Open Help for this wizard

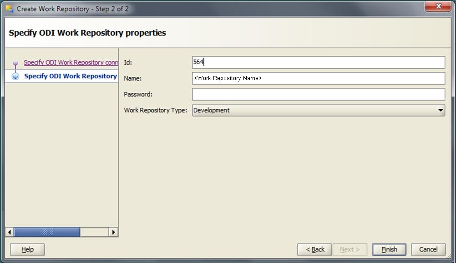27,249
